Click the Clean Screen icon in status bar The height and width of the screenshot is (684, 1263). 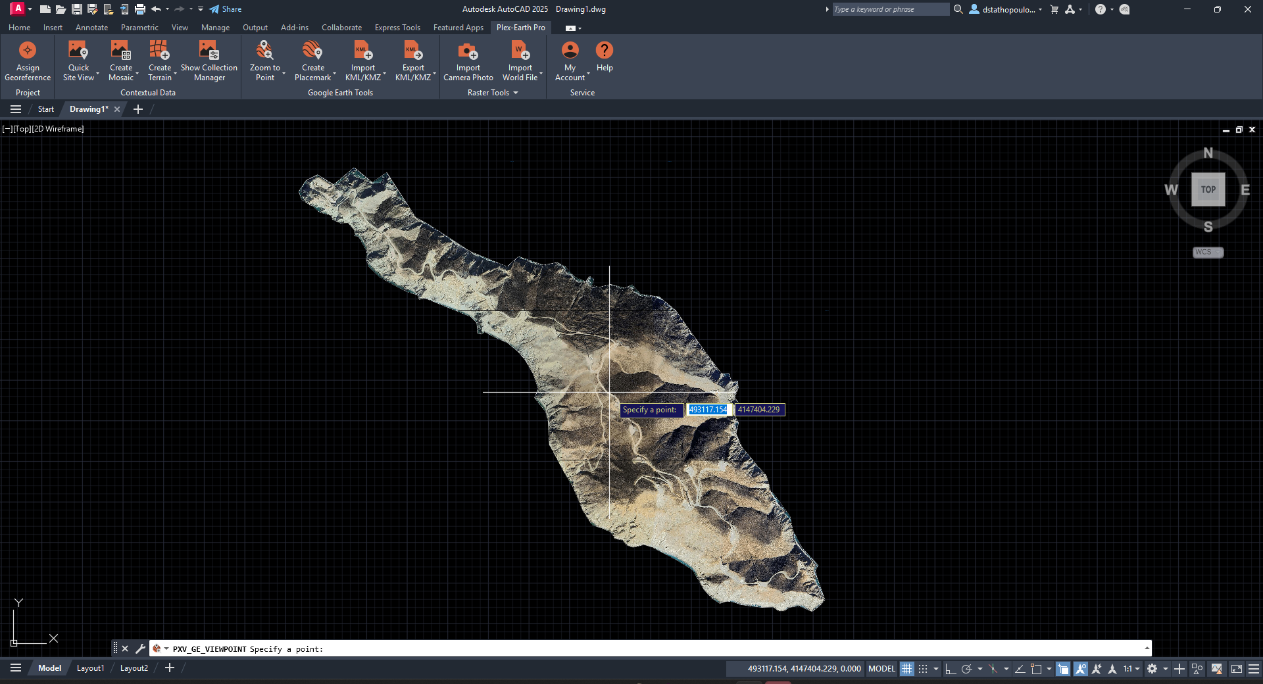click(1237, 669)
